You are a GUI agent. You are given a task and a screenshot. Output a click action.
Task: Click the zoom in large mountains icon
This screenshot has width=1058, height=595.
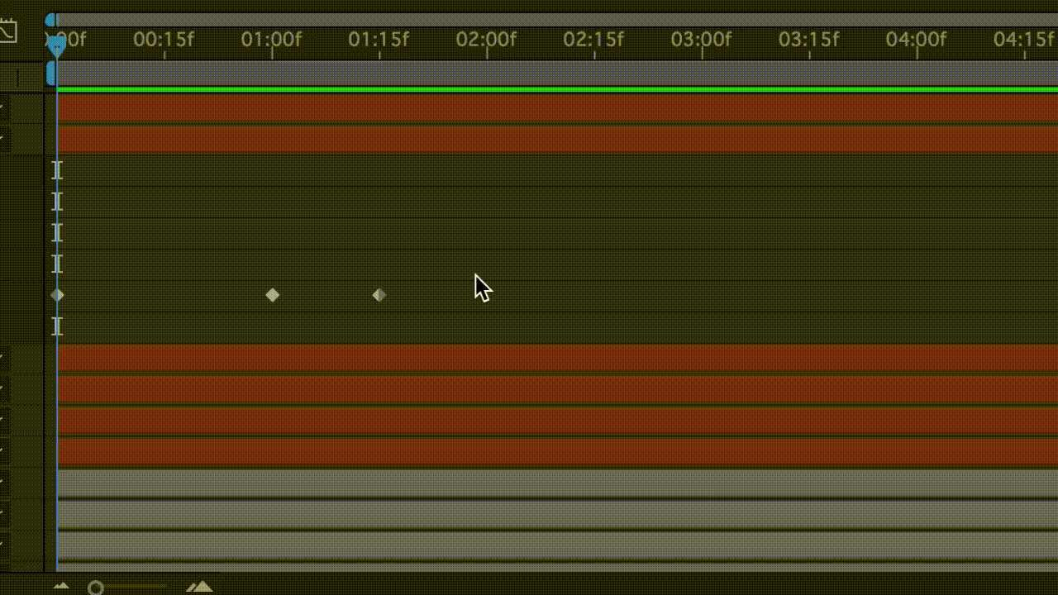[199, 587]
